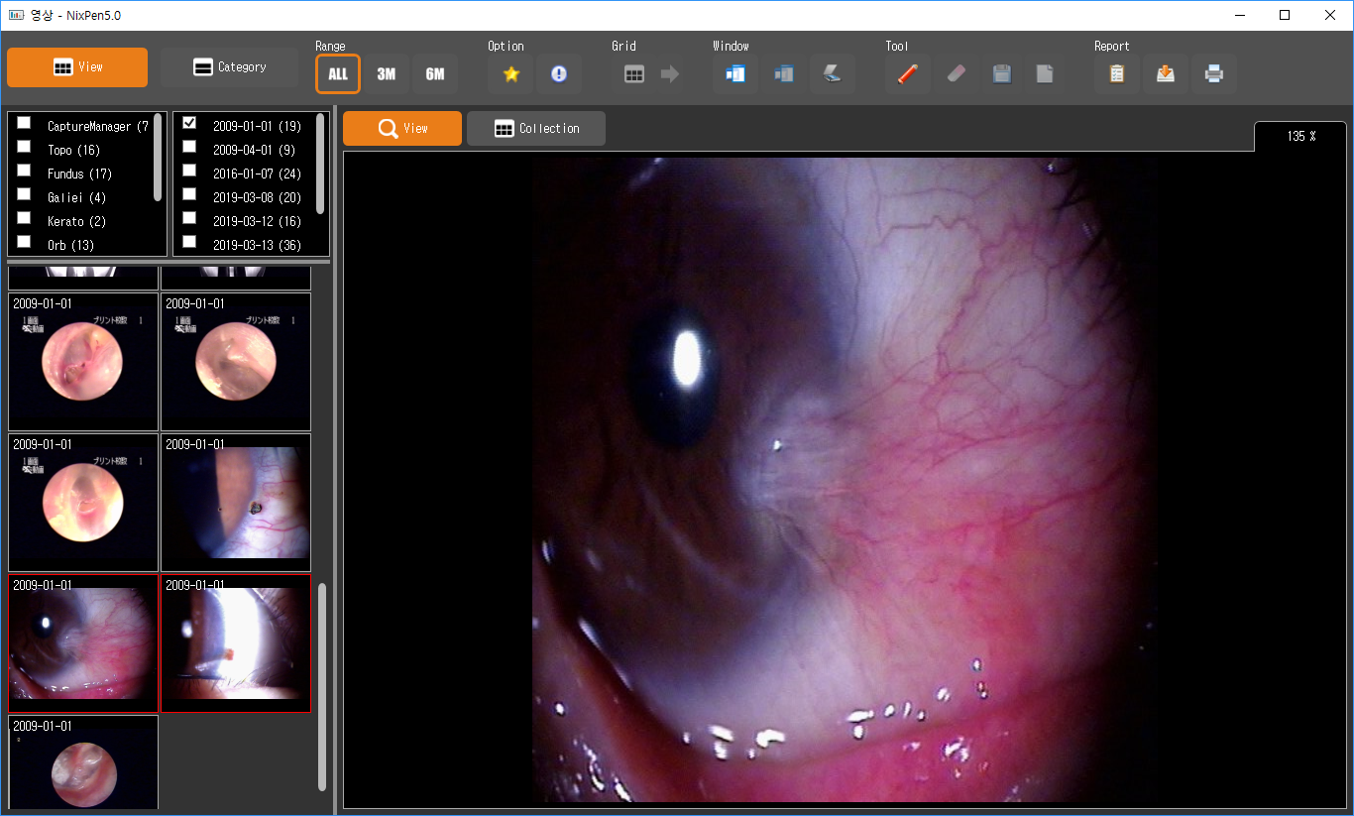Click the exclamation alert option icon
The height and width of the screenshot is (816, 1354).
pyautogui.click(x=559, y=74)
